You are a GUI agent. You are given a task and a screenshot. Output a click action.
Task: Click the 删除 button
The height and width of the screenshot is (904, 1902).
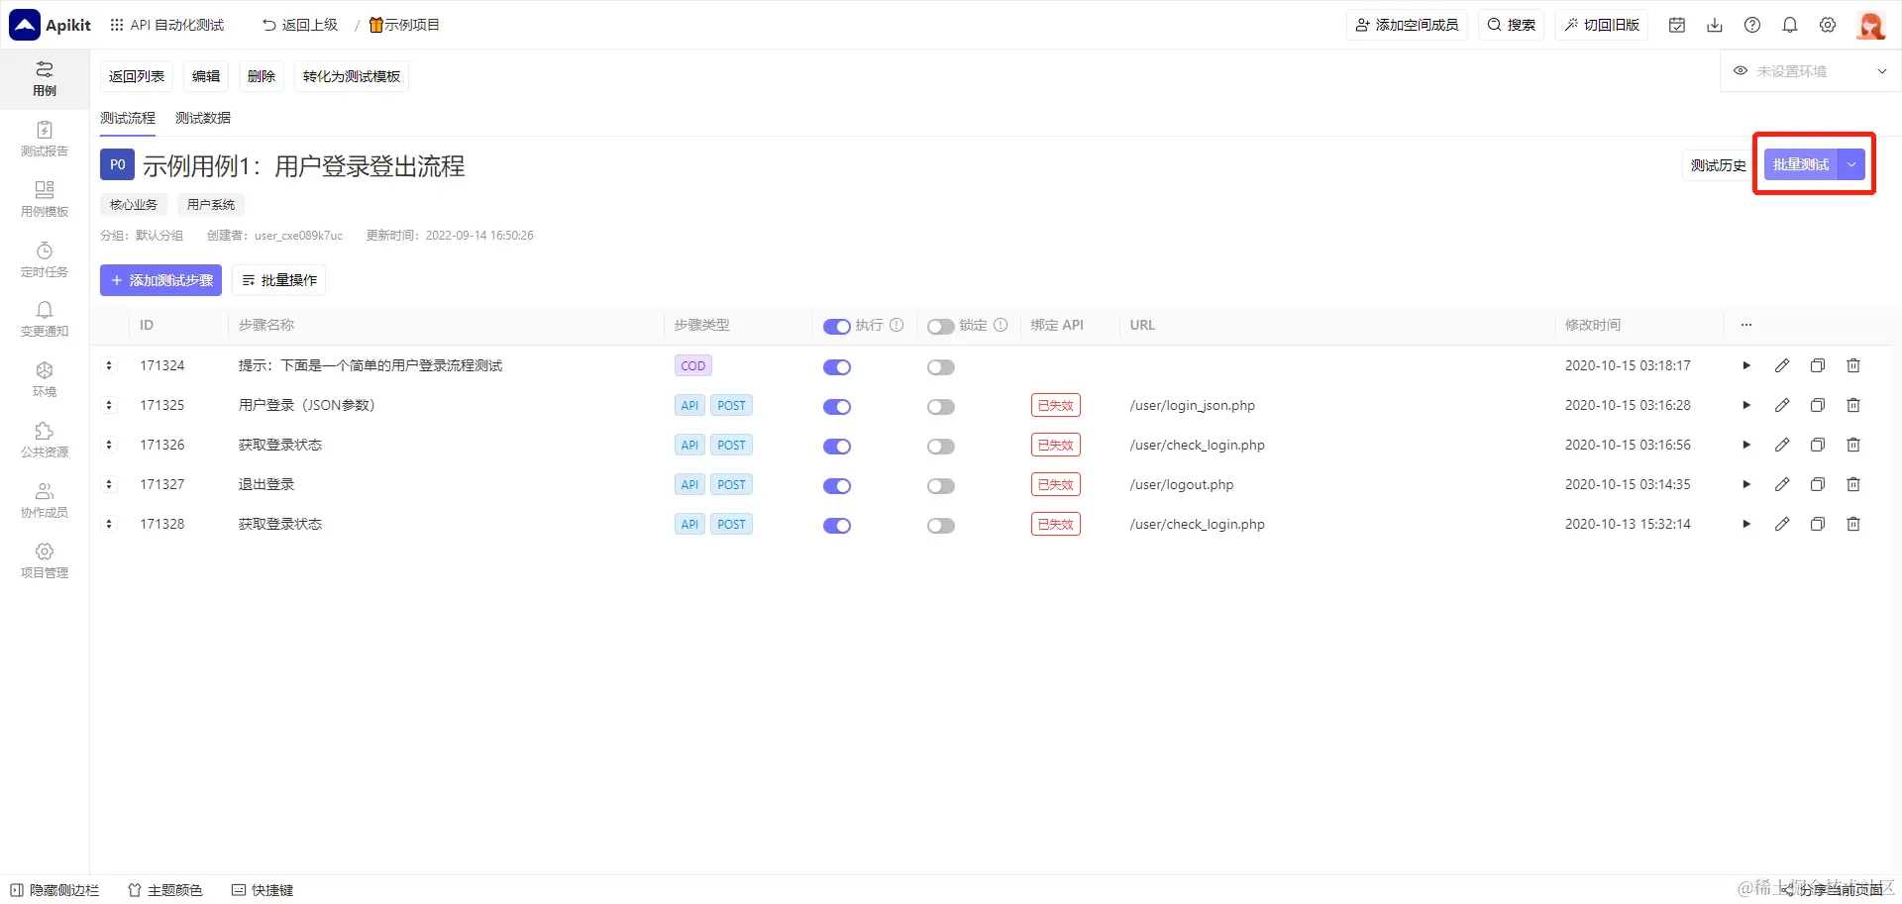[262, 76]
